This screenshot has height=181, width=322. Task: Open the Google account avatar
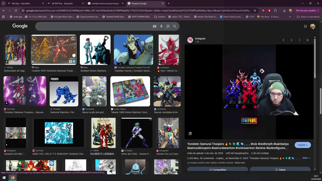(313, 26)
